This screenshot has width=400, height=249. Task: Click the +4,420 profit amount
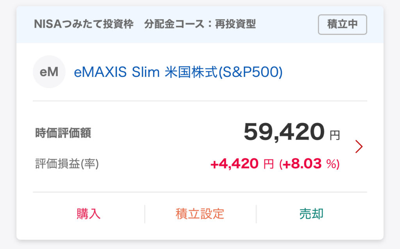[234, 164]
